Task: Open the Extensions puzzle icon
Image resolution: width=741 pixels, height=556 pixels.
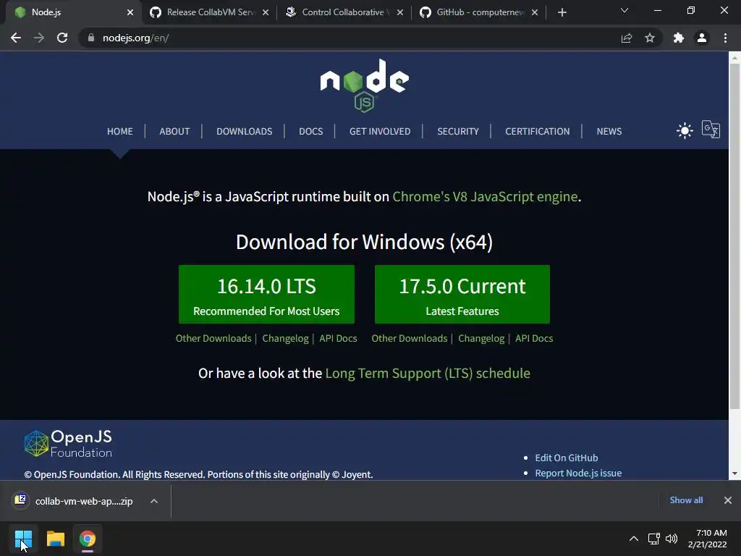Action: pos(679,38)
